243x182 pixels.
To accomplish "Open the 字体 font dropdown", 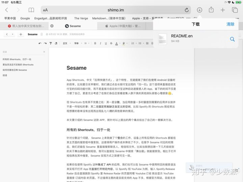I will click(78, 43).
